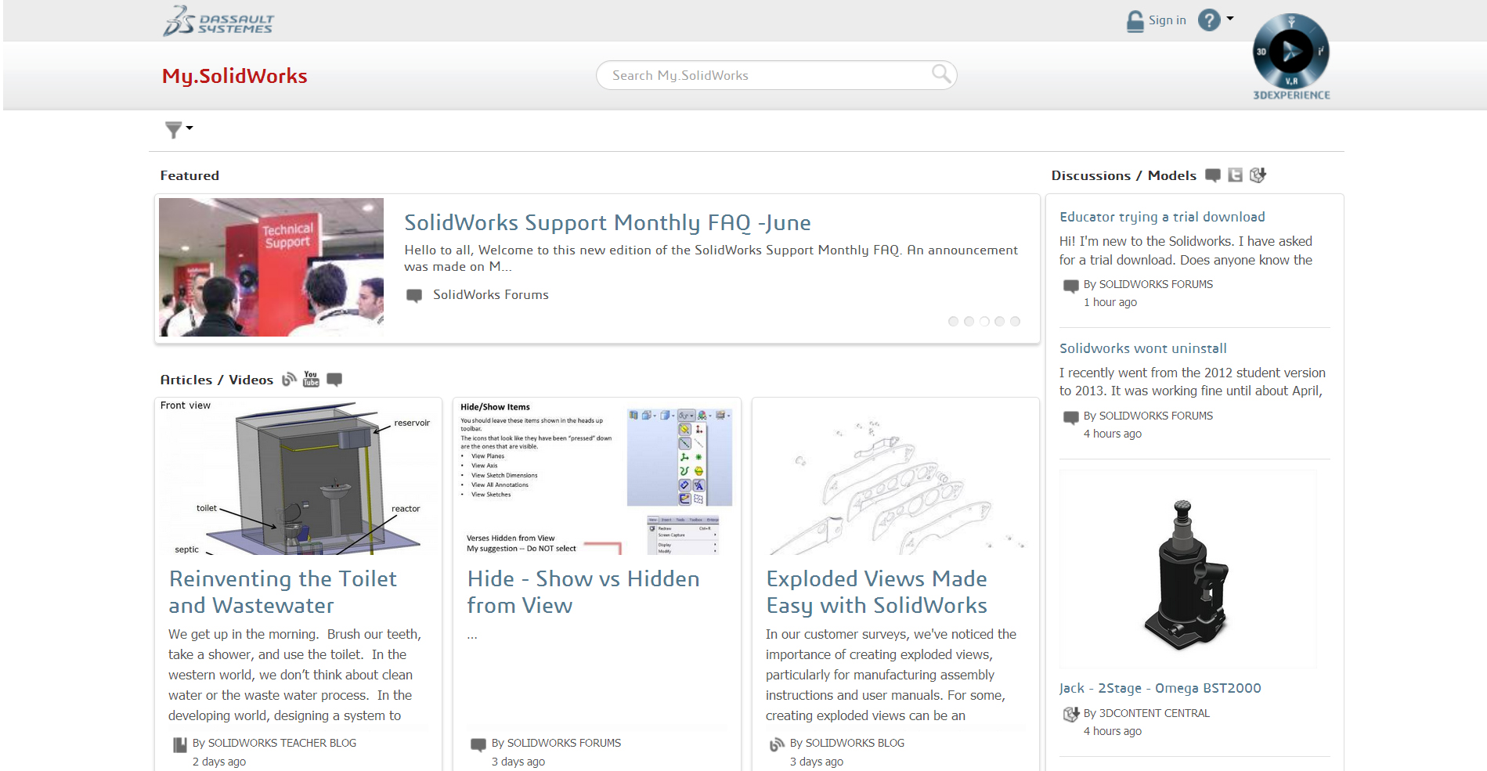This screenshot has height=771, width=1487.
Task: Click the forum bubble icon beside Articles / Videos
Action: 334,380
